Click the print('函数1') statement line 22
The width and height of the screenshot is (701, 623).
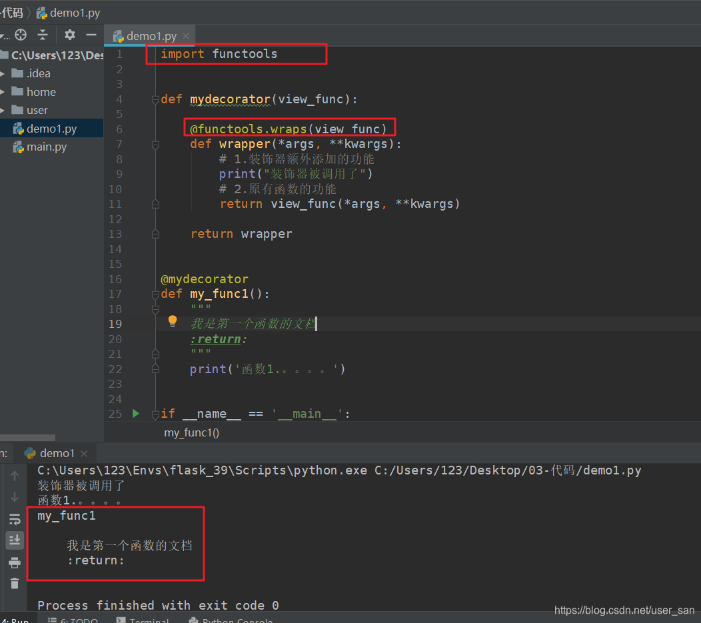267,369
